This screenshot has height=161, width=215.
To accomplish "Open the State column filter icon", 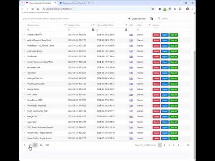I will [149, 25].
